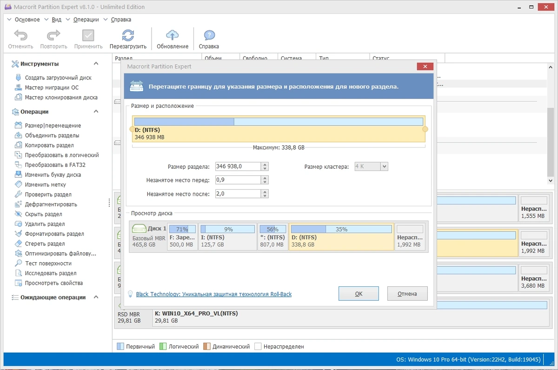The width and height of the screenshot is (558, 370).
Task: Click the Apply (Применить) toolbar icon
Action: pyautogui.click(x=88, y=36)
